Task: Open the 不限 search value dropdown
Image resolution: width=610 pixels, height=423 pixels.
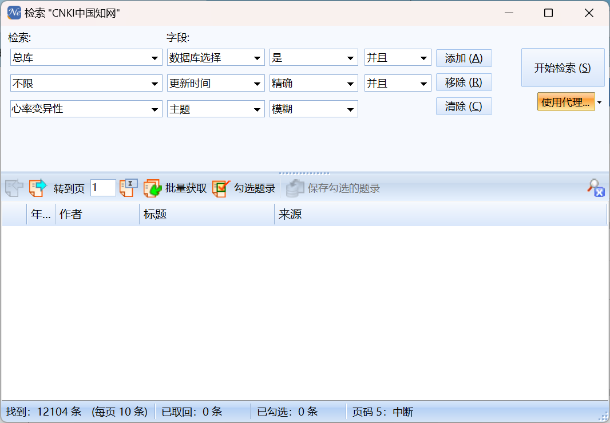Action: pos(155,84)
